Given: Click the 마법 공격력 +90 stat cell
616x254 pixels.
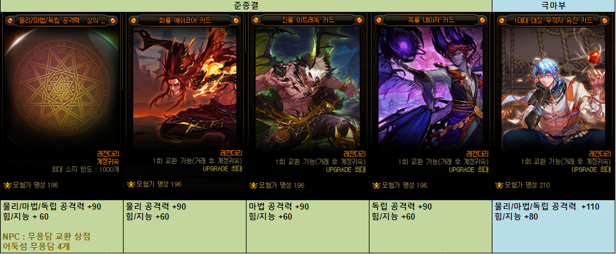Looking at the screenshot, I should [x=307, y=226].
